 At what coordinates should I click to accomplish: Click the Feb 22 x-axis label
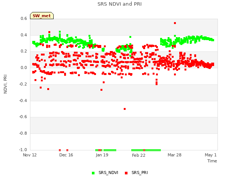[138, 155]
